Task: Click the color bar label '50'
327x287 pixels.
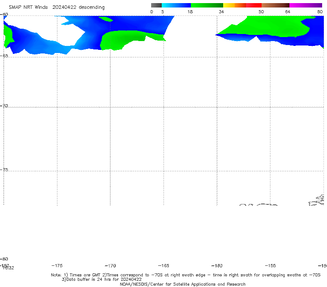Action: coord(261,11)
